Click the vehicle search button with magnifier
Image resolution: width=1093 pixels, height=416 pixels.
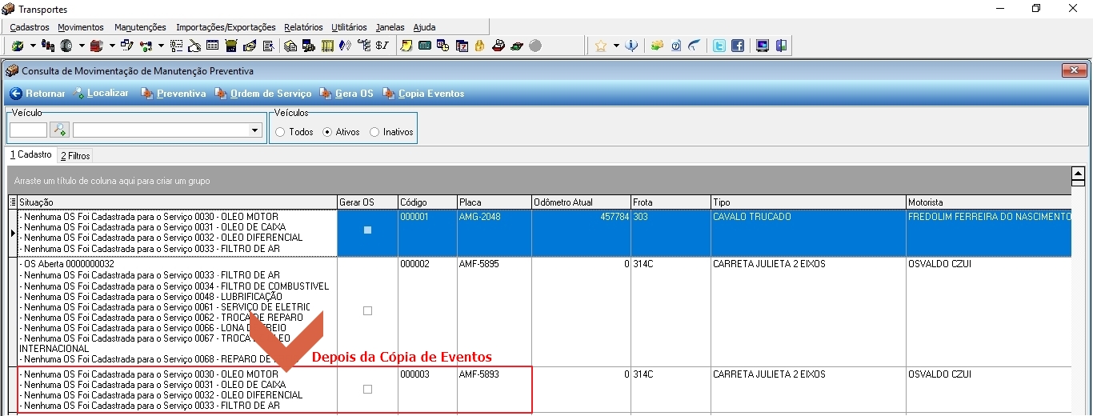point(59,130)
